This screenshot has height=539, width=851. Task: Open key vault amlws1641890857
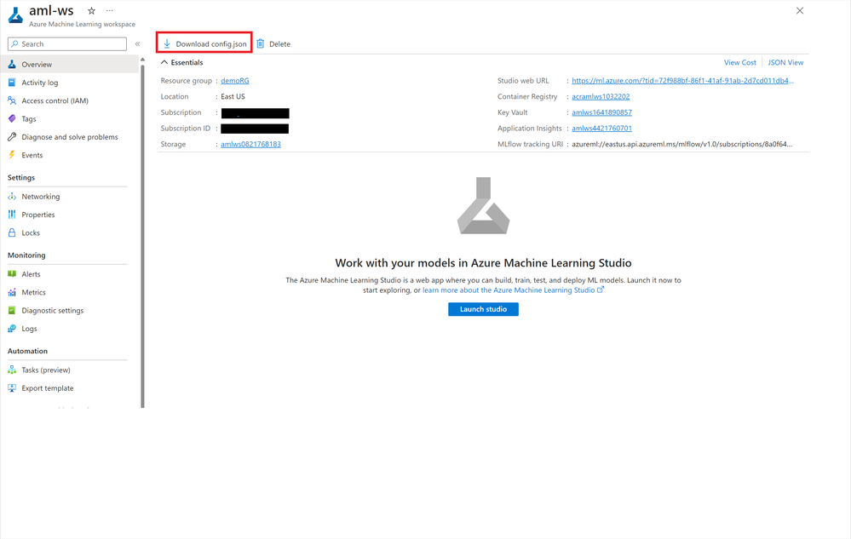tap(602, 112)
